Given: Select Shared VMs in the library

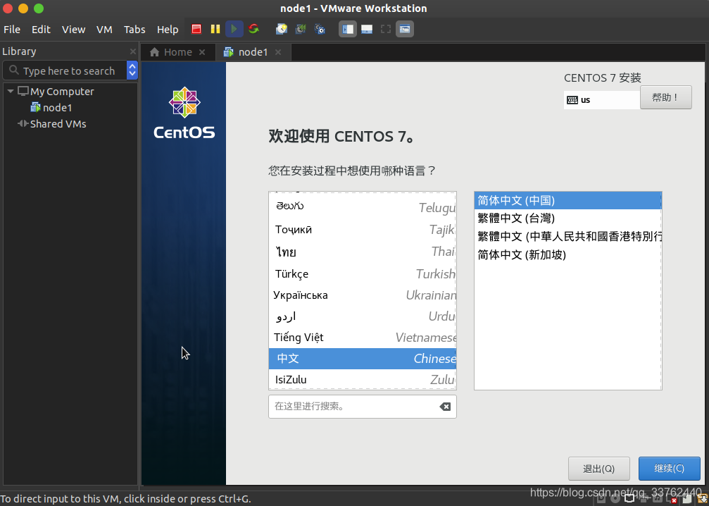Looking at the screenshot, I should (58, 124).
